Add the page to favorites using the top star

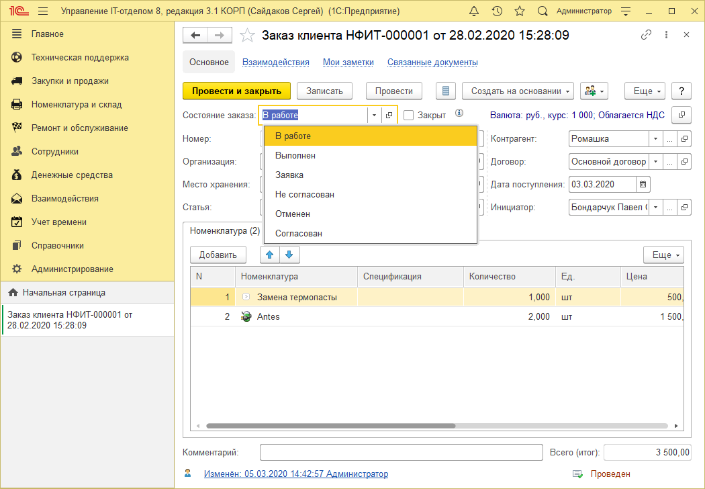tap(519, 11)
